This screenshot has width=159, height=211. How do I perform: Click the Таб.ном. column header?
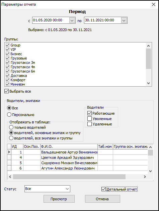pos(105,146)
